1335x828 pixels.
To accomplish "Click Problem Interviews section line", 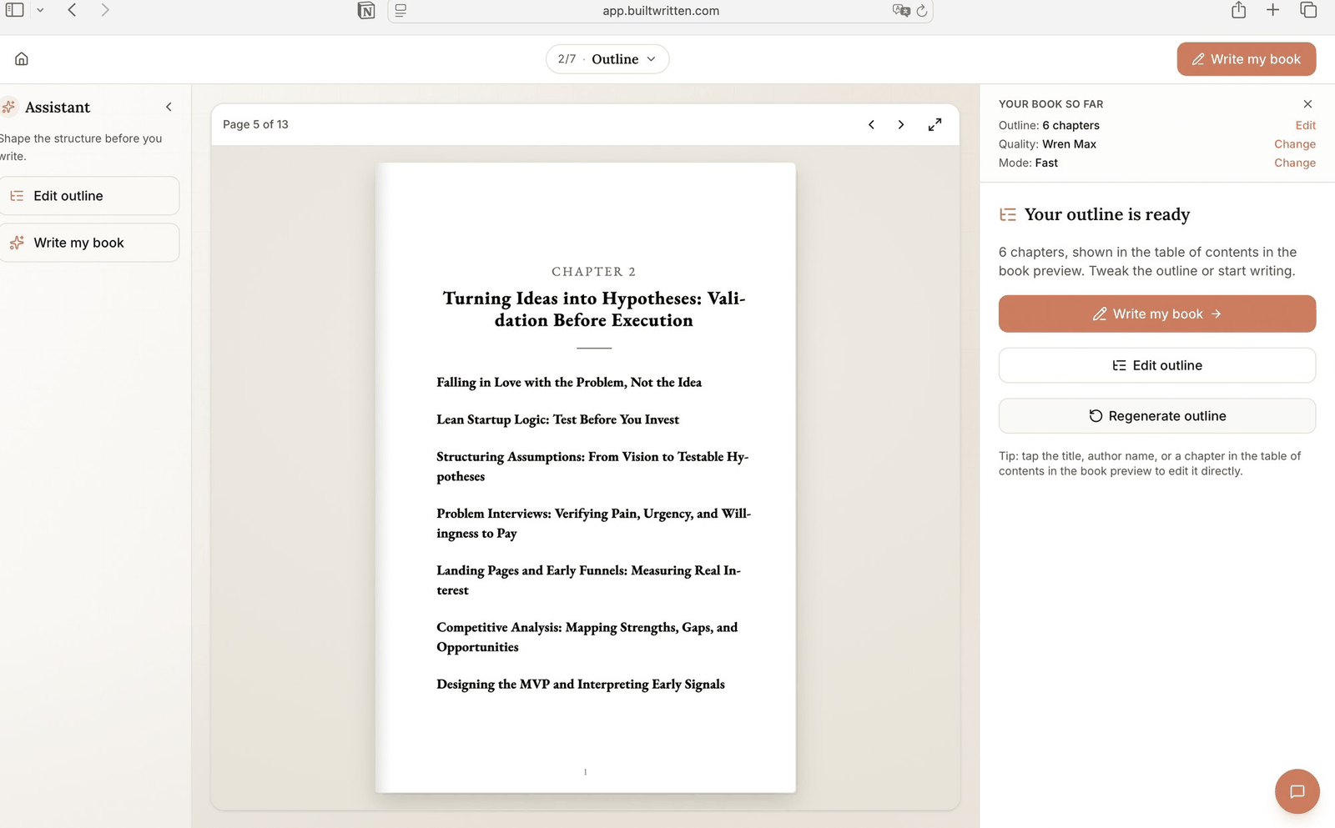I will [593, 524].
